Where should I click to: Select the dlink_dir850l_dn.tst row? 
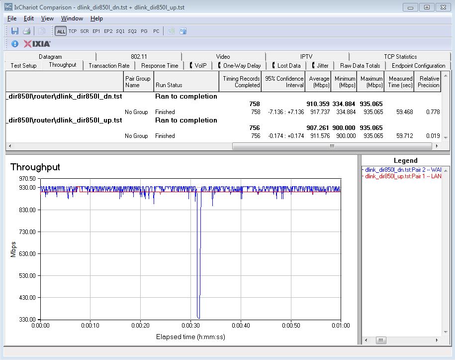(223, 97)
